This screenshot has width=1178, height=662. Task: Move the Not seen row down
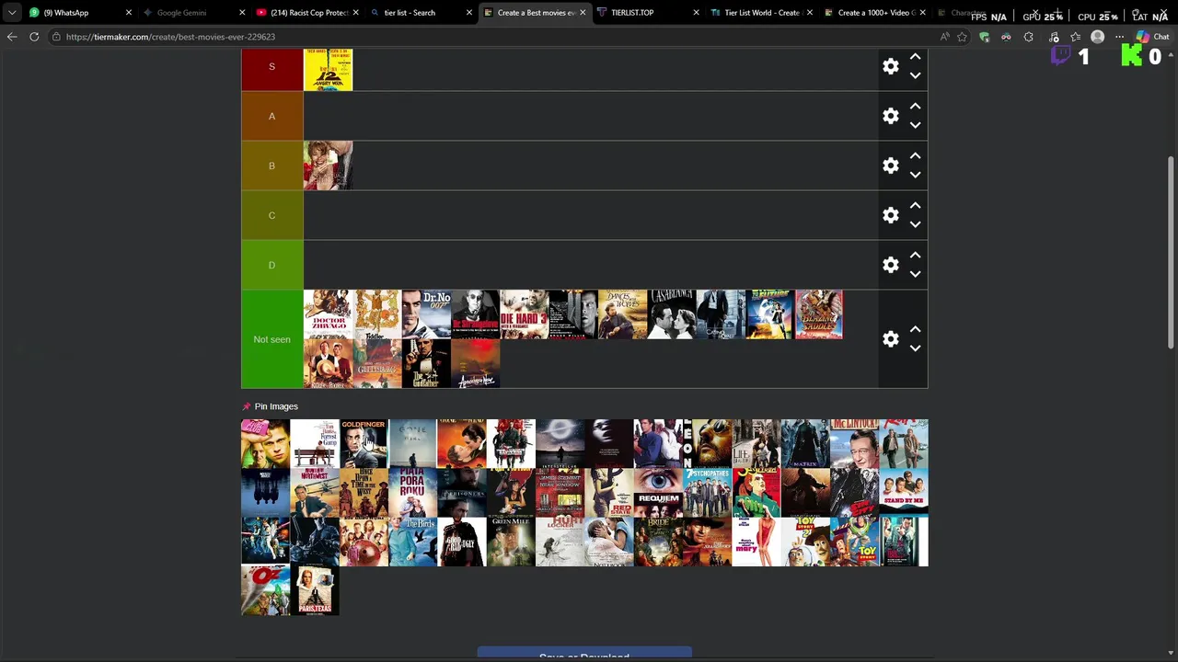[915, 348]
